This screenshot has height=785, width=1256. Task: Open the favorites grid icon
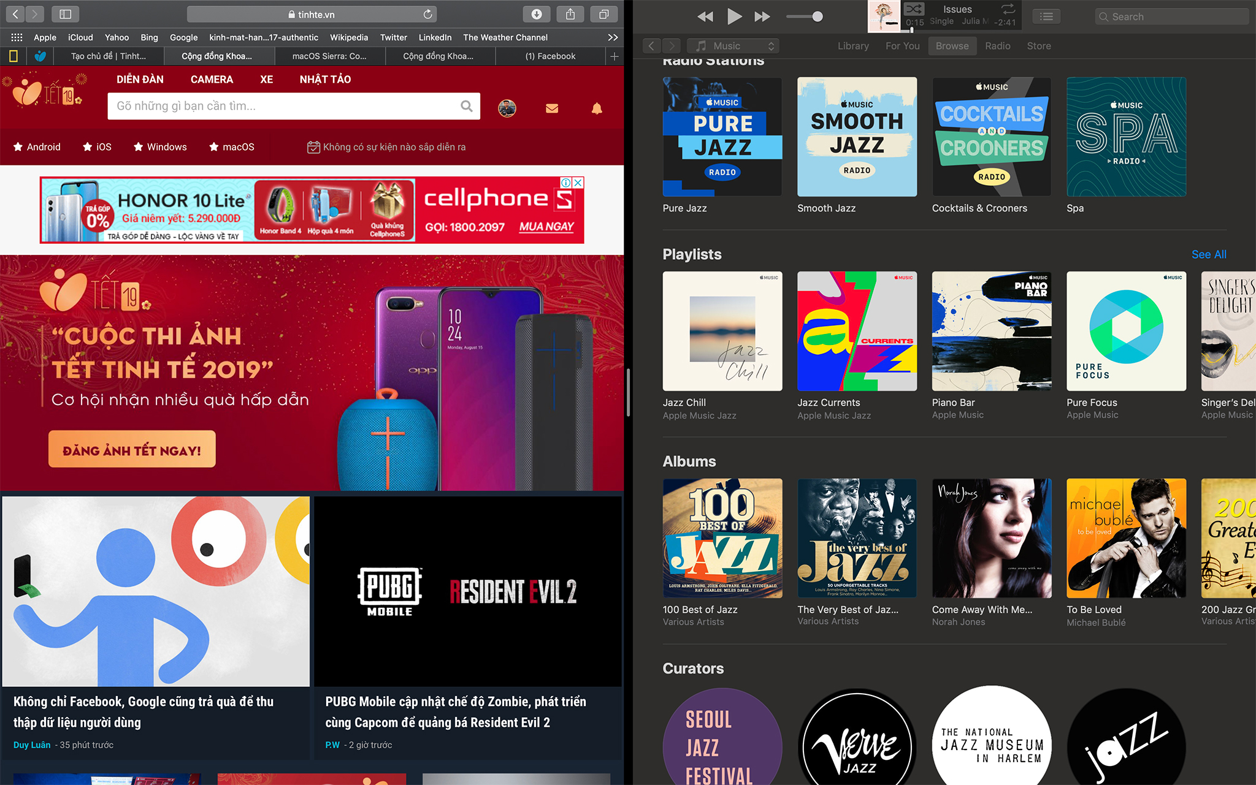(x=17, y=37)
